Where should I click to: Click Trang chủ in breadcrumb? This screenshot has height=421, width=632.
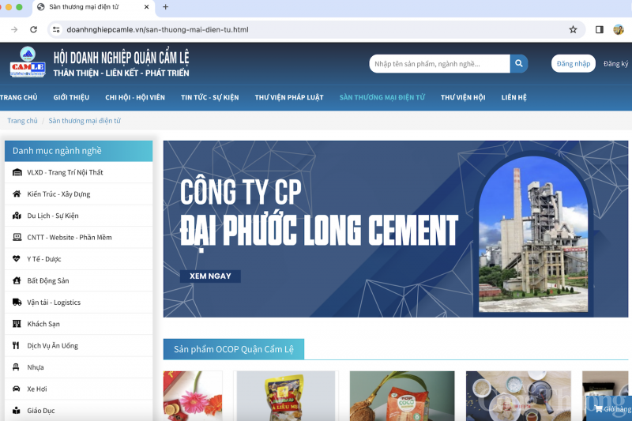(22, 121)
